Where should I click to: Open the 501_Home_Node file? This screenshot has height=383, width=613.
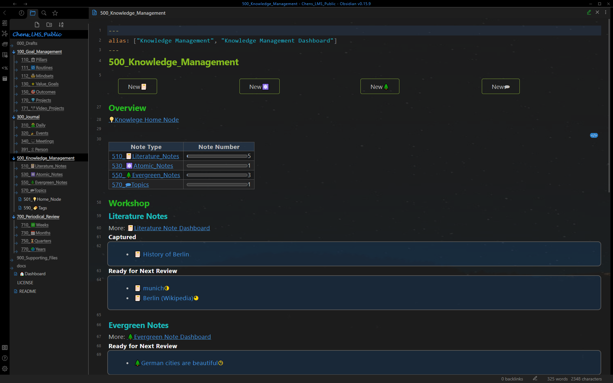(x=42, y=199)
